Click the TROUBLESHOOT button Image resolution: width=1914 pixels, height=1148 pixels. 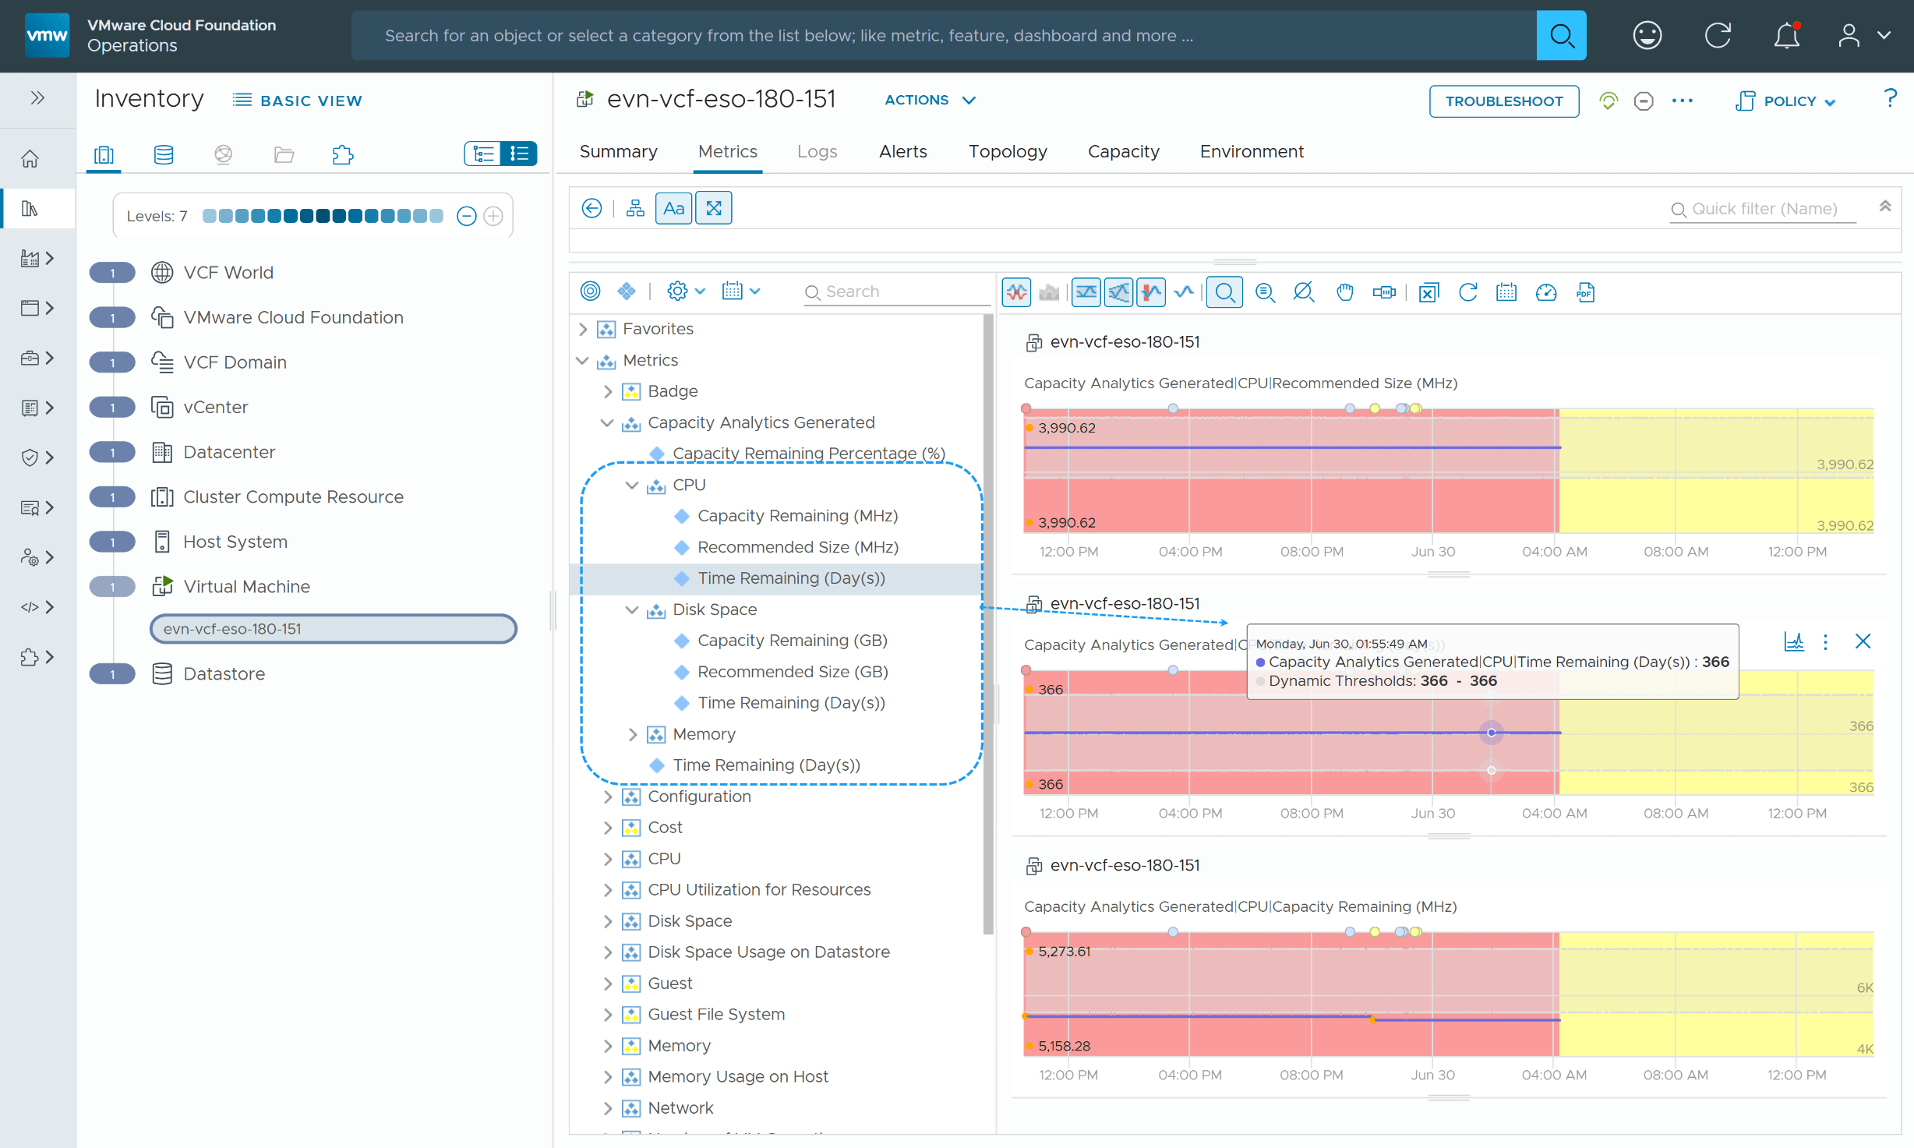(1504, 101)
